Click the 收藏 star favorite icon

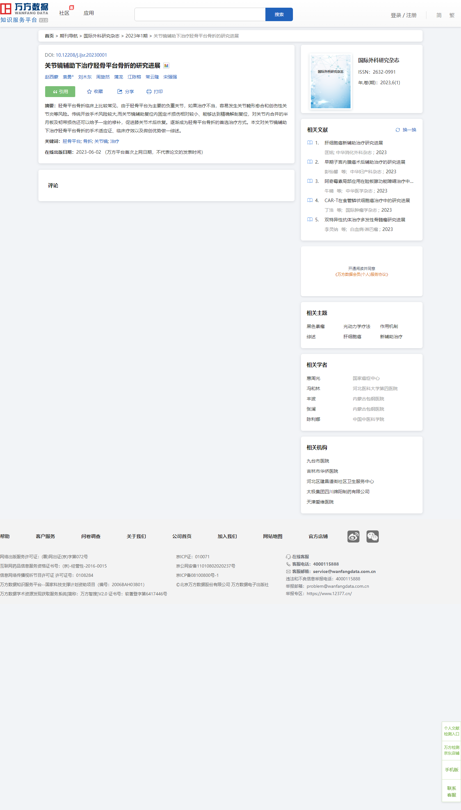(89, 92)
